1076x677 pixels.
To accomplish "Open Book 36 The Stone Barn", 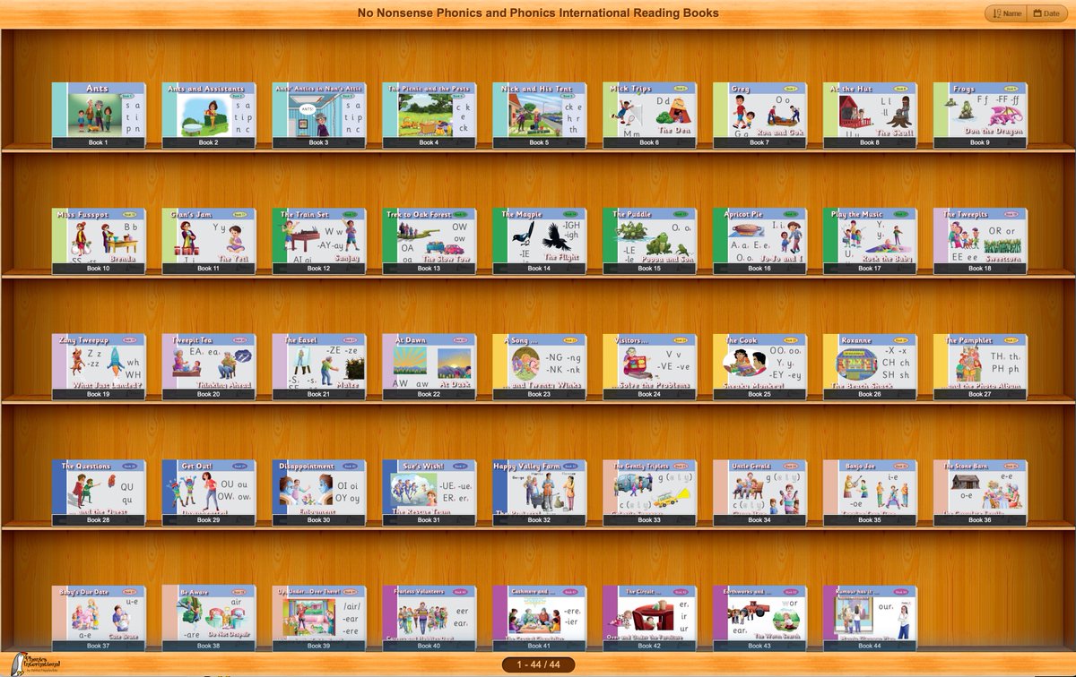I will [981, 493].
